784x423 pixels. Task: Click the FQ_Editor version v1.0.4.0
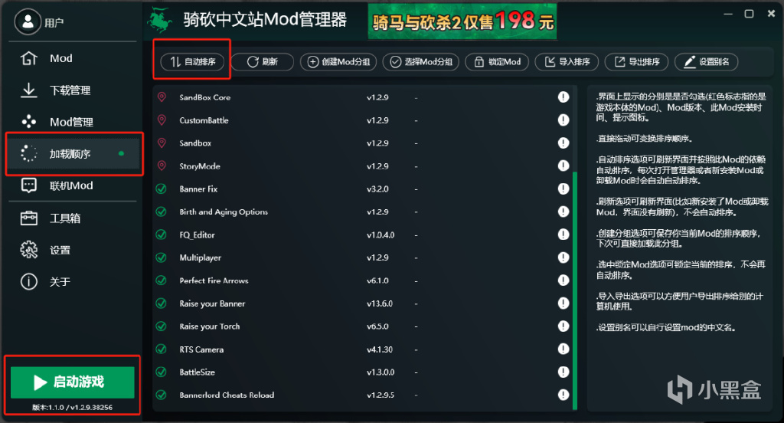pos(381,234)
